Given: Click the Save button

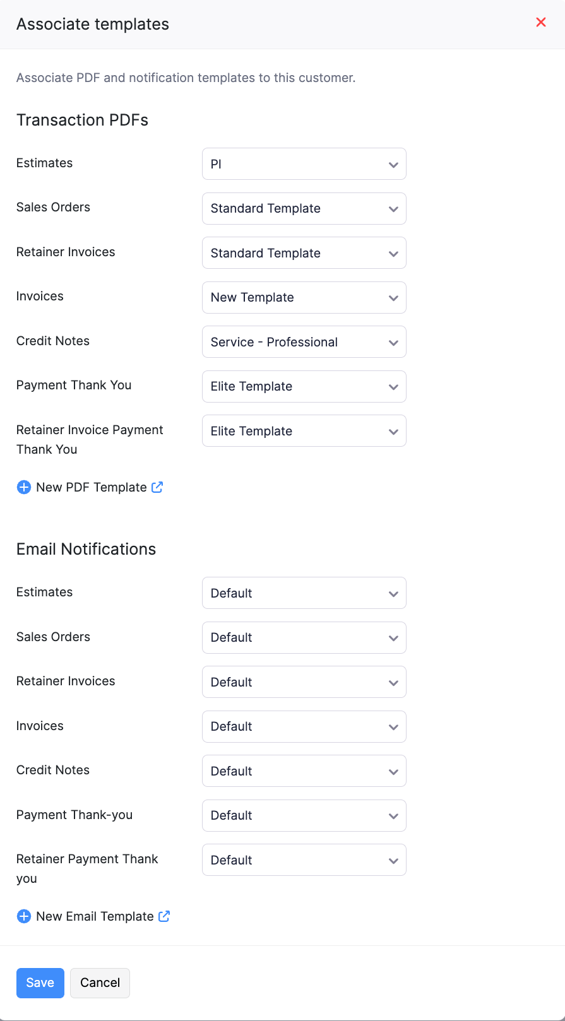Looking at the screenshot, I should click(x=40, y=983).
